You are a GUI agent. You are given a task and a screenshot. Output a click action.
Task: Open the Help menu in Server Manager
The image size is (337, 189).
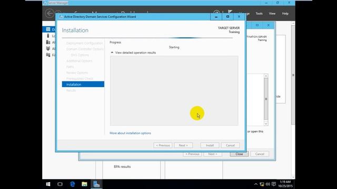tap(285, 14)
